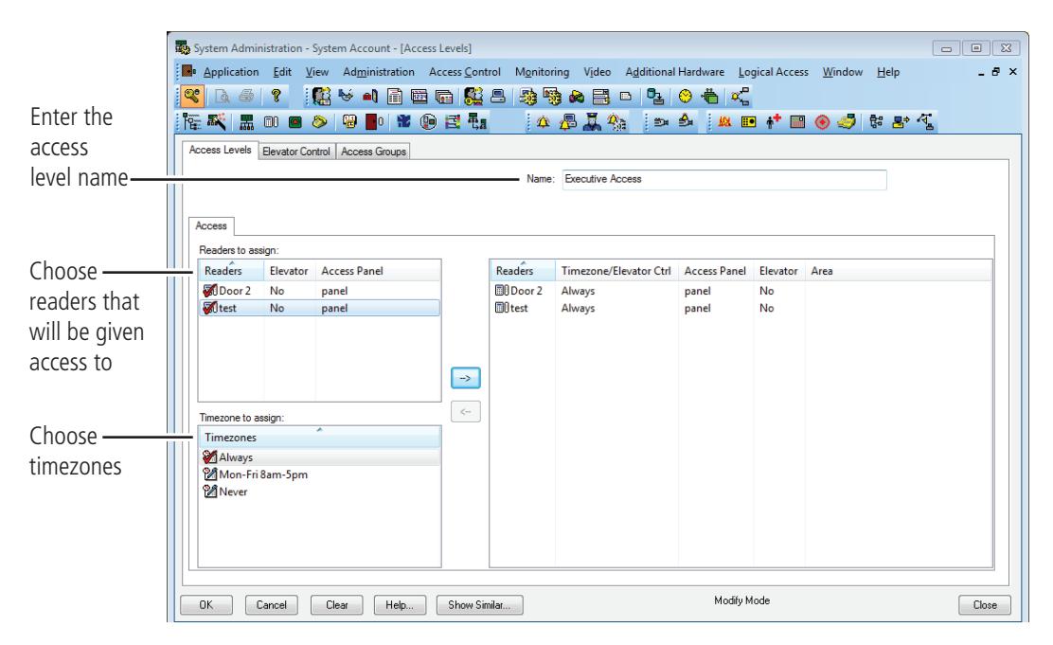Open the Monitoring menu
Image resolution: width=1053 pixels, height=645 pixels.
pyautogui.click(x=542, y=72)
